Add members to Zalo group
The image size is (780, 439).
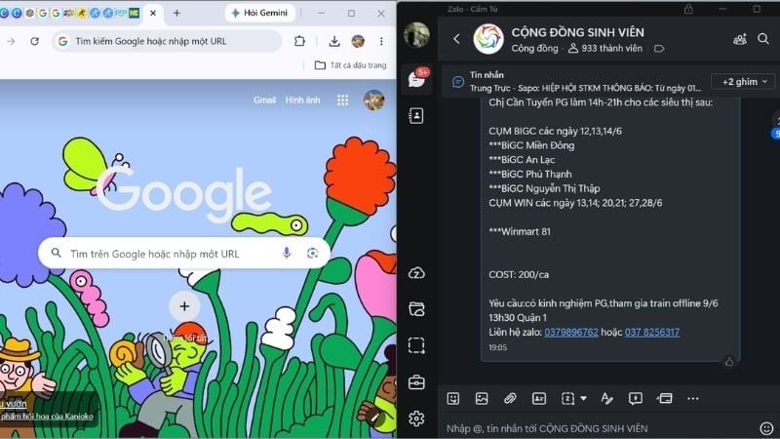[x=740, y=39]
